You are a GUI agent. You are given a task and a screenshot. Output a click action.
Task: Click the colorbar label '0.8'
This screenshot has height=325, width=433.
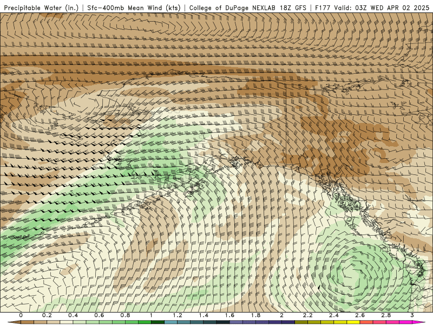point(125,316)
